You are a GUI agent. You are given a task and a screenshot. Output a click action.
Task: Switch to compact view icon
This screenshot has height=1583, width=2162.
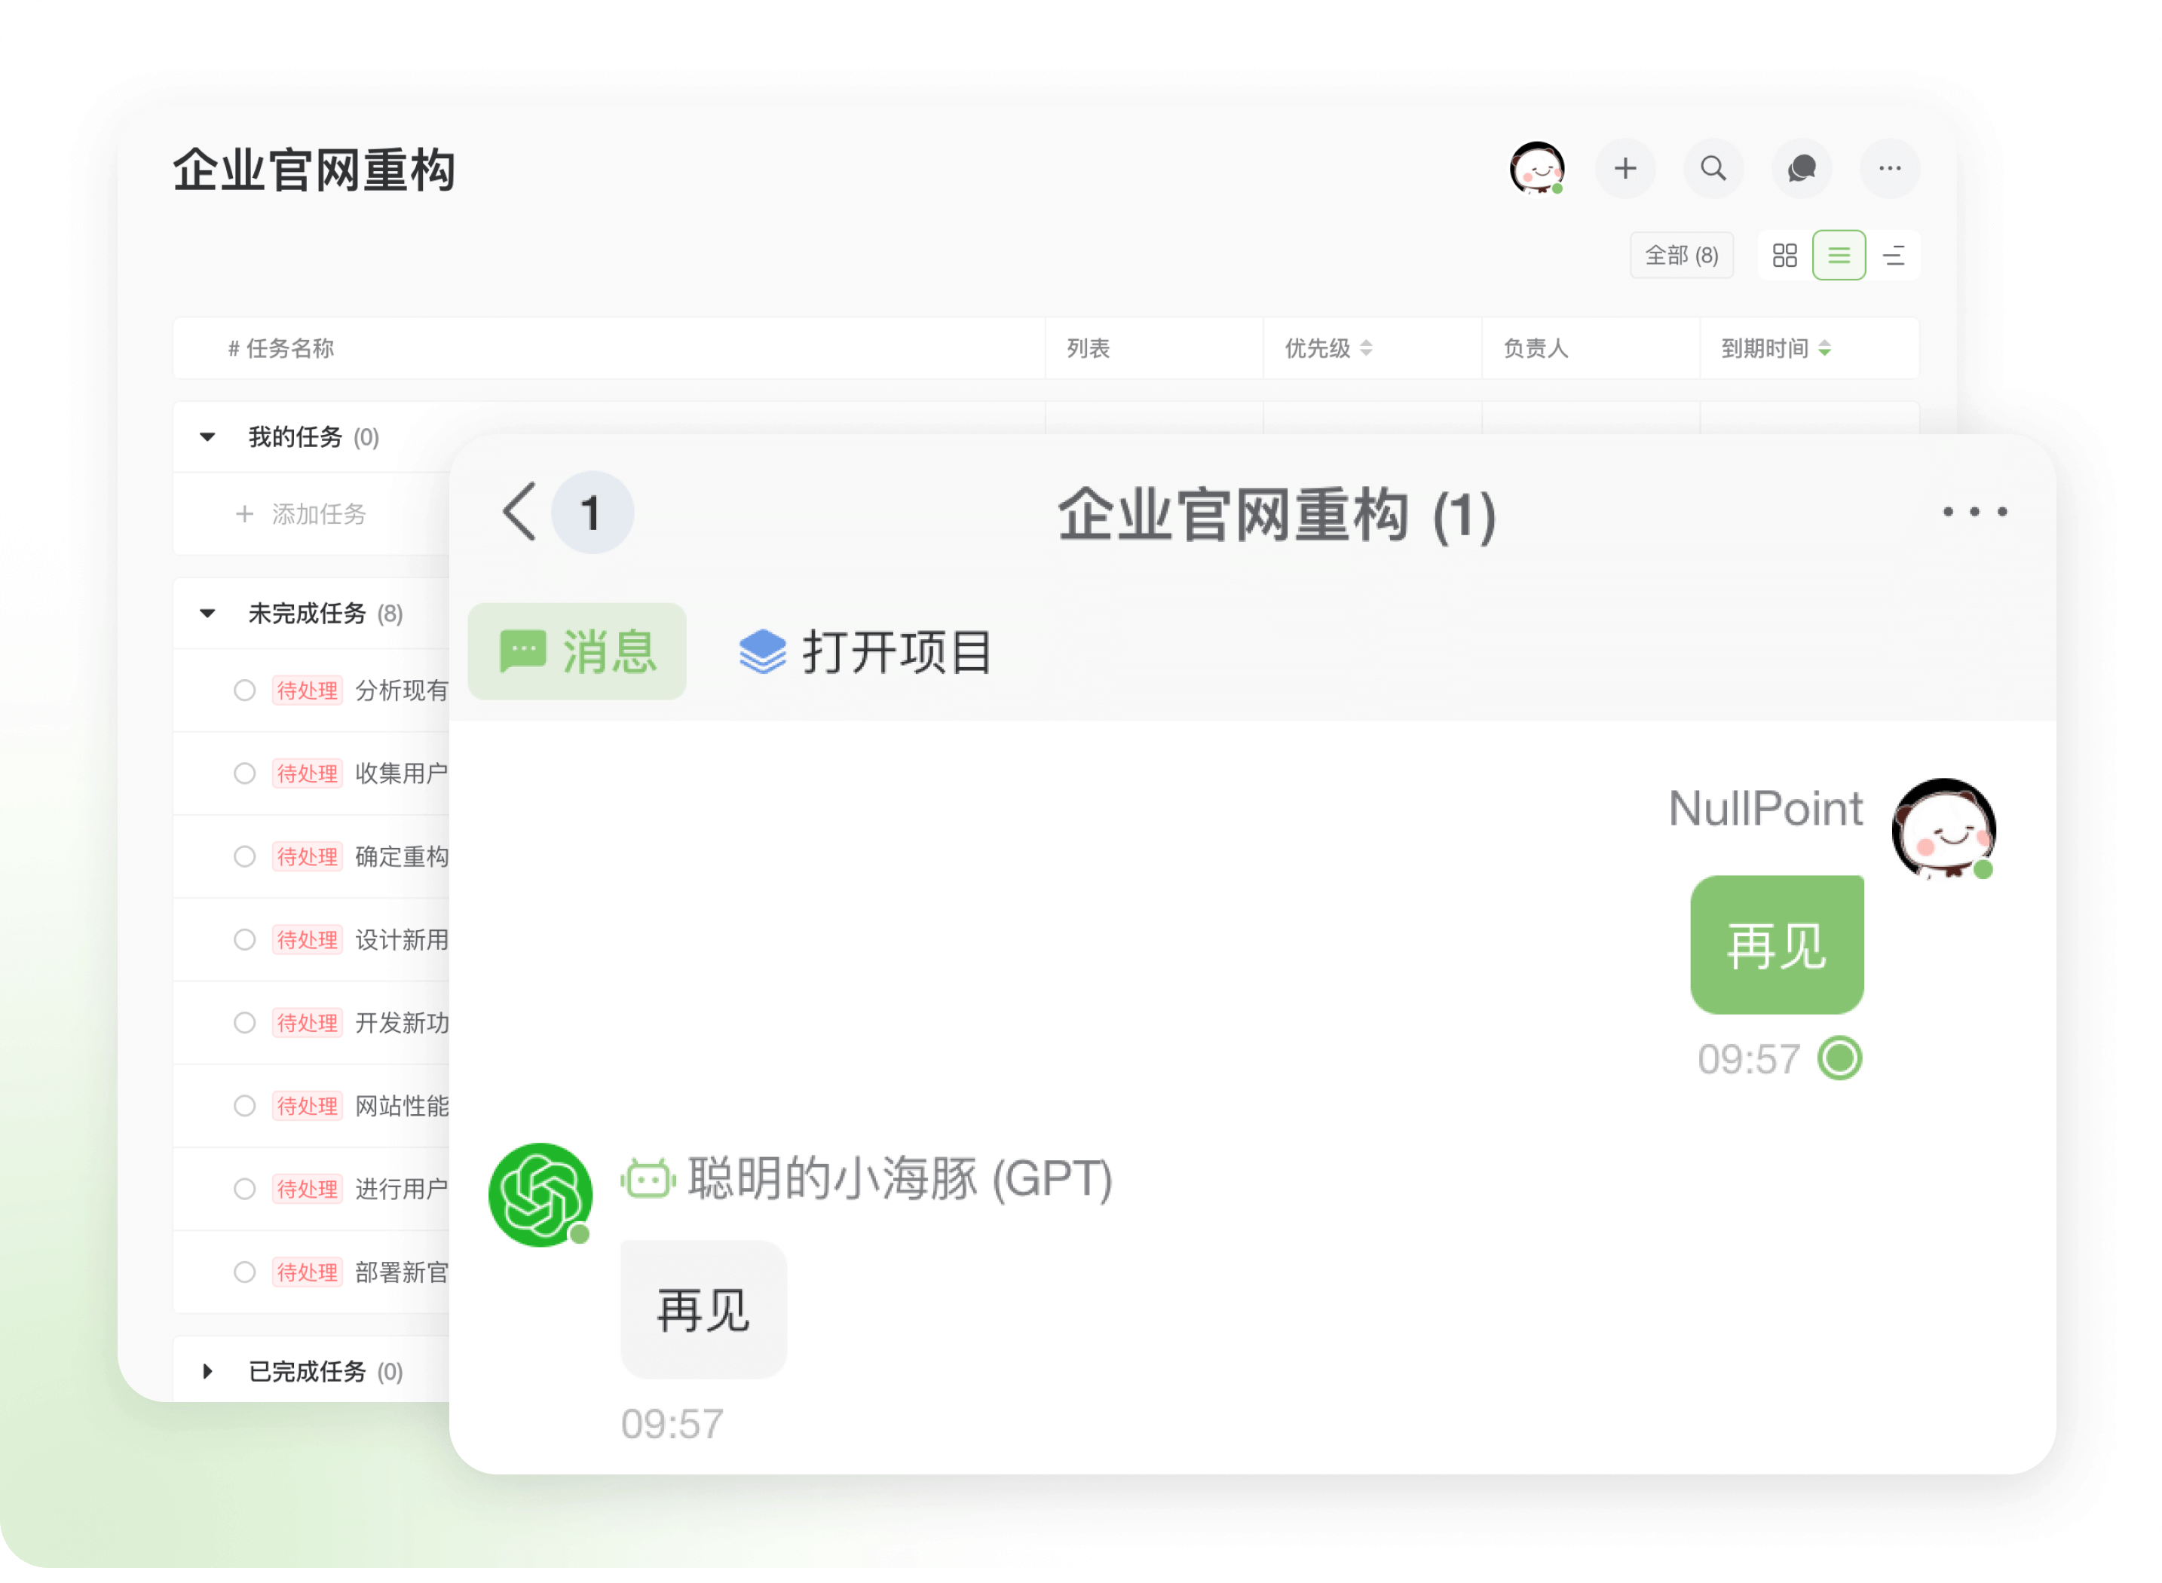click(x=1894, y=255)
